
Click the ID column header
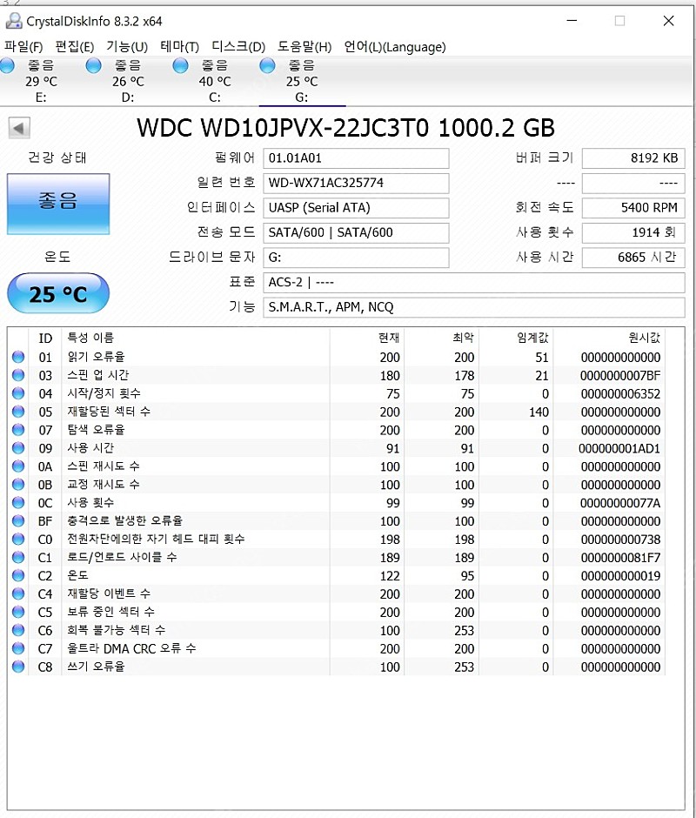click(x=45, y=338)
